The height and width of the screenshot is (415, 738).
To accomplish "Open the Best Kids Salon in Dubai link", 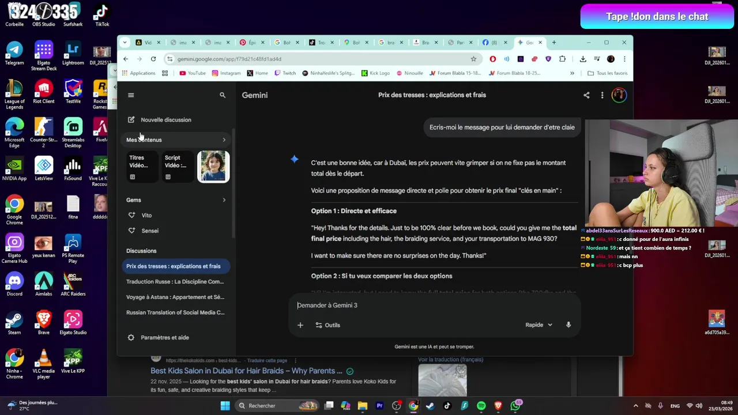I will pyautogui.click(x=246, y=371).
